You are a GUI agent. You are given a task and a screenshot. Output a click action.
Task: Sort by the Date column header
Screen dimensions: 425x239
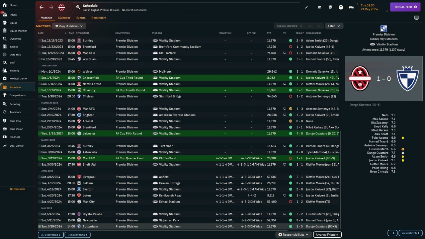tap(41, 33)
